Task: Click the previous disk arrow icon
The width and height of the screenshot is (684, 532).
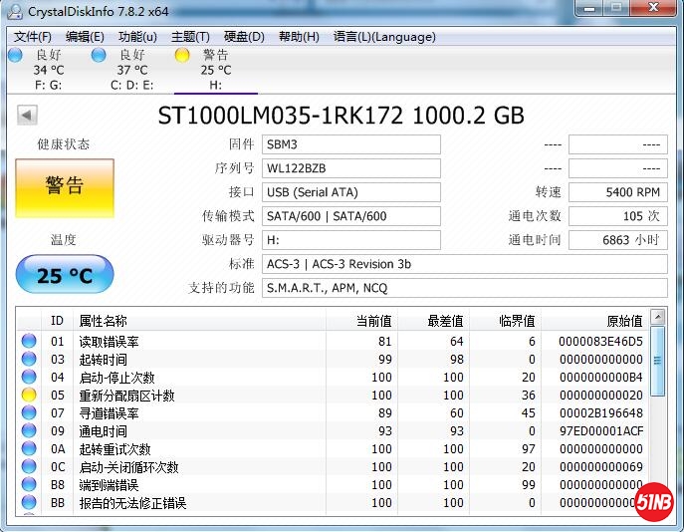Action: (x=27, y=117)
